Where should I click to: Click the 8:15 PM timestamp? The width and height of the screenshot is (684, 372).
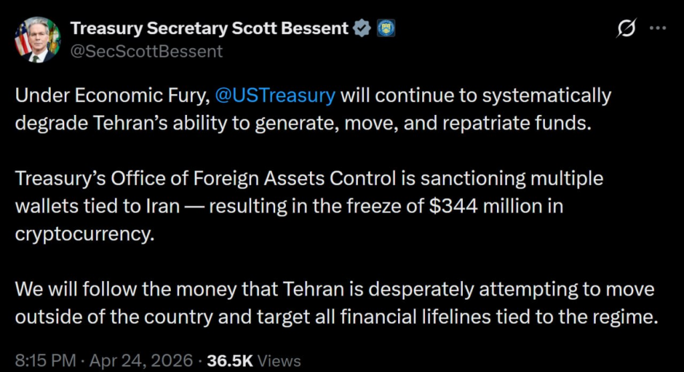45,361
